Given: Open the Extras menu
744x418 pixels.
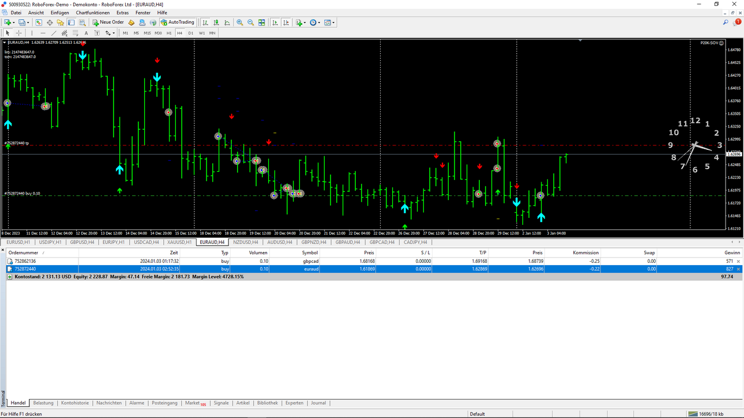Looking at the screenshot, I should tap(122, 13).
